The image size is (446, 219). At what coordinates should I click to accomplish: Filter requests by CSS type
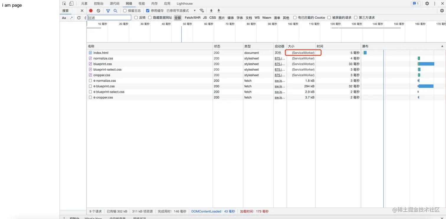pyautogui.click(x=213, y=18)
